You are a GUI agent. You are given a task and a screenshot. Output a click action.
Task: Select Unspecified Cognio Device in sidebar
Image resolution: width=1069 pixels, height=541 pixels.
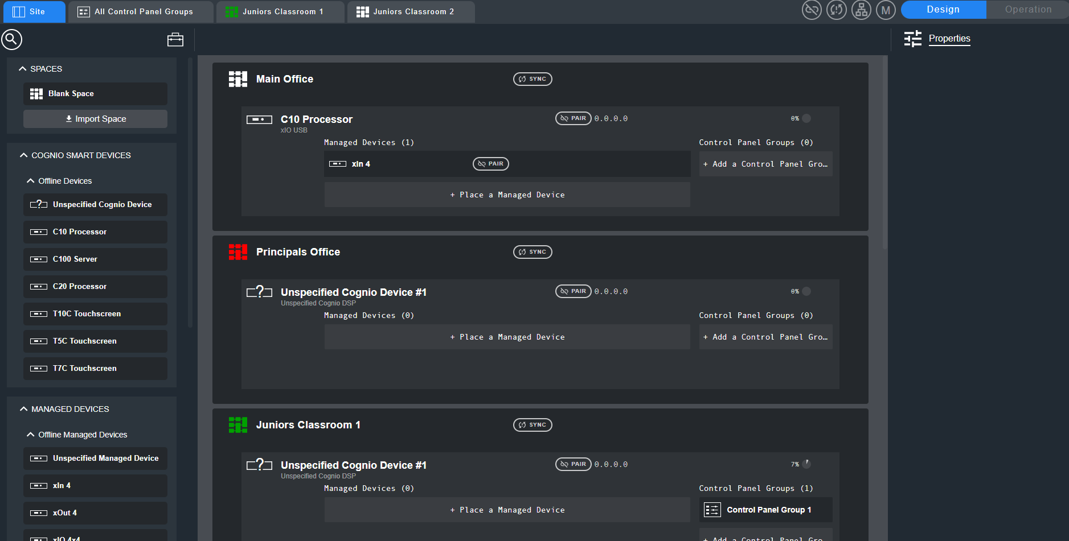coord(95,205)
